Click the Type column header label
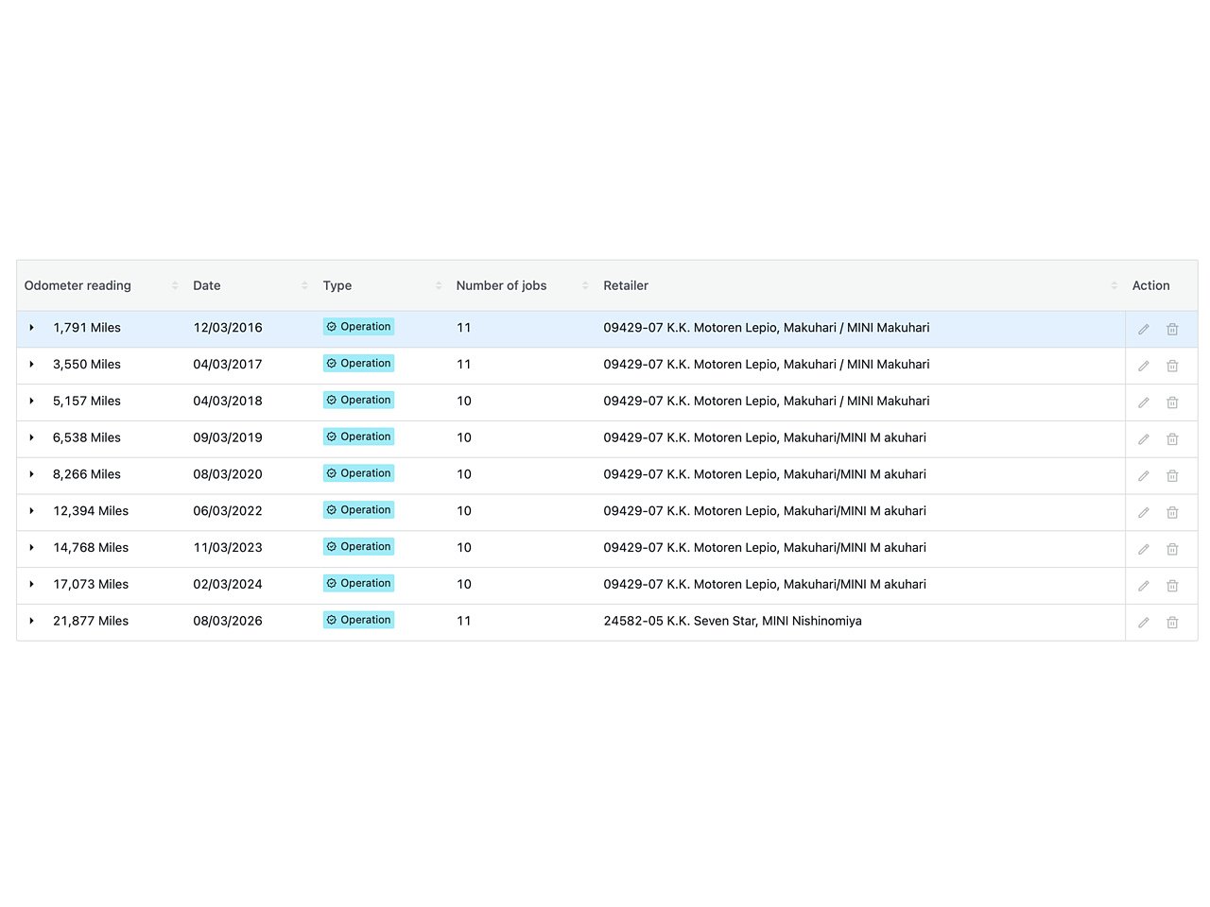The width and height of the screenshot is (1210, 907). [337, 285]
